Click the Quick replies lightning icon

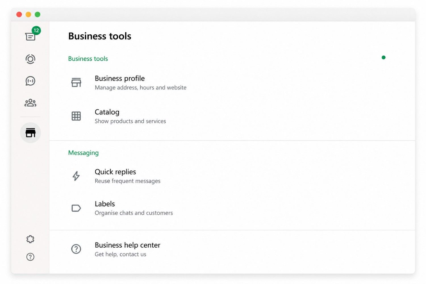click(x=76, y=176)
